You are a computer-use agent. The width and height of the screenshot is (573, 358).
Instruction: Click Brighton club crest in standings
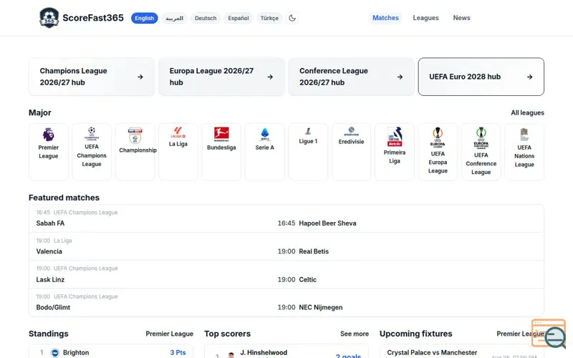[x=55, y=352]
